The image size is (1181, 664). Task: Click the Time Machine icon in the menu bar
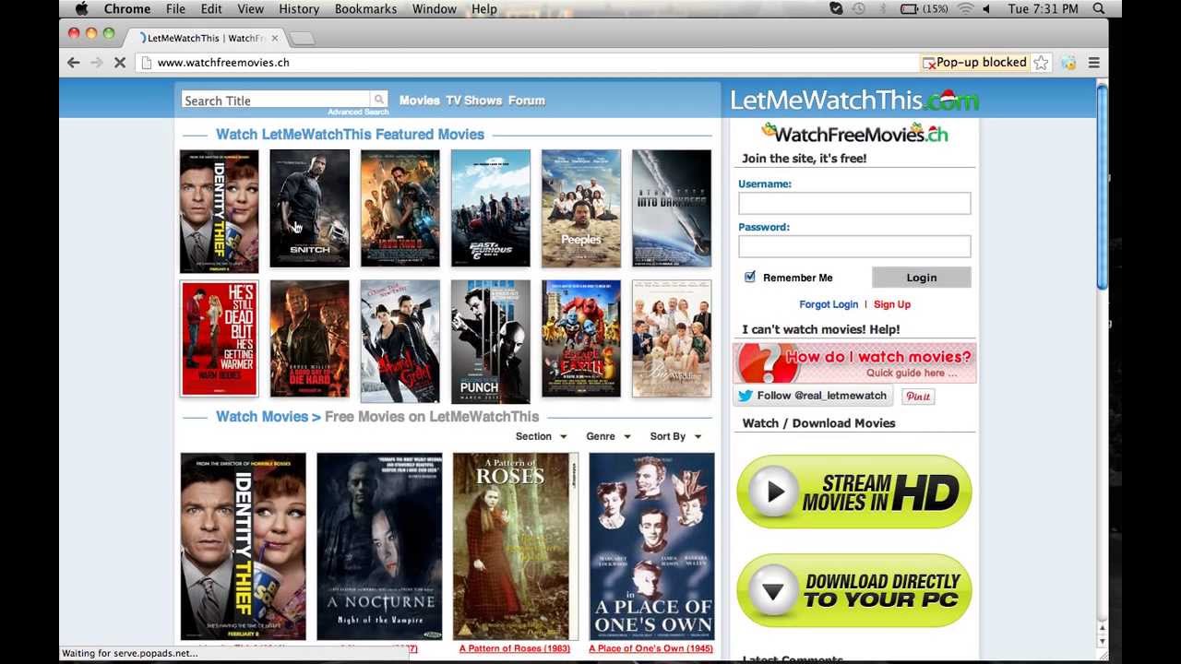tap(859, 8)
